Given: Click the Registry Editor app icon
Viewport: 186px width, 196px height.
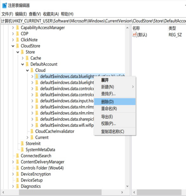Looking at the screenshot, I should tap(5, 5).
